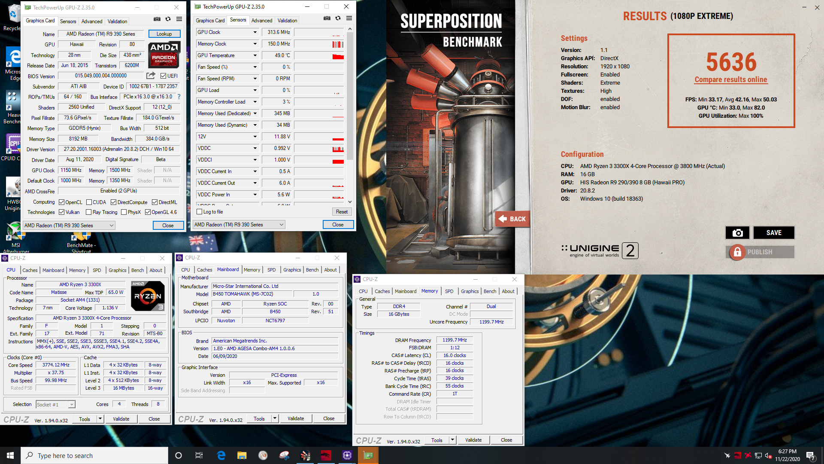Click GPU-Z Sensors vertical scrollbar
The width and height of the screenshot is (824, 464).
(x=350, y=116)
